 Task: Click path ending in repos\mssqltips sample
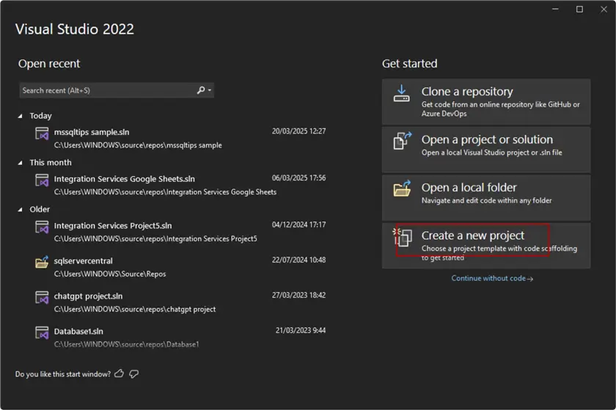pos(138,145)
